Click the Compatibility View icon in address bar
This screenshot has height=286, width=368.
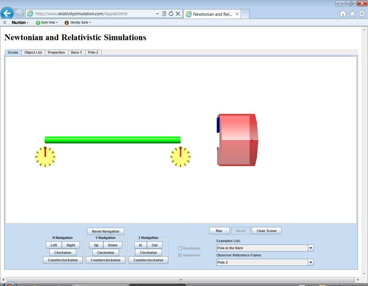(x=164, y=14)
